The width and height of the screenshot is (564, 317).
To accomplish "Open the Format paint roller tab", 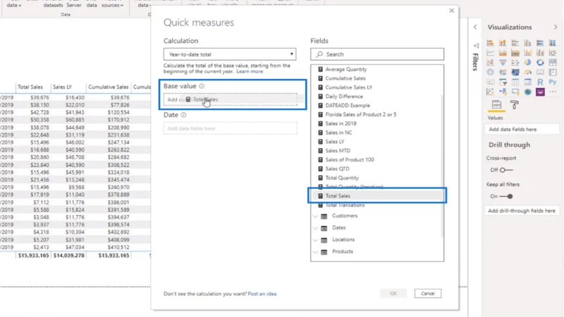I will click(515, 105).
